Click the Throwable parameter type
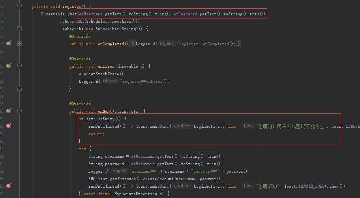This screenshot has height=198, width=360. click(x=127, y=66)
